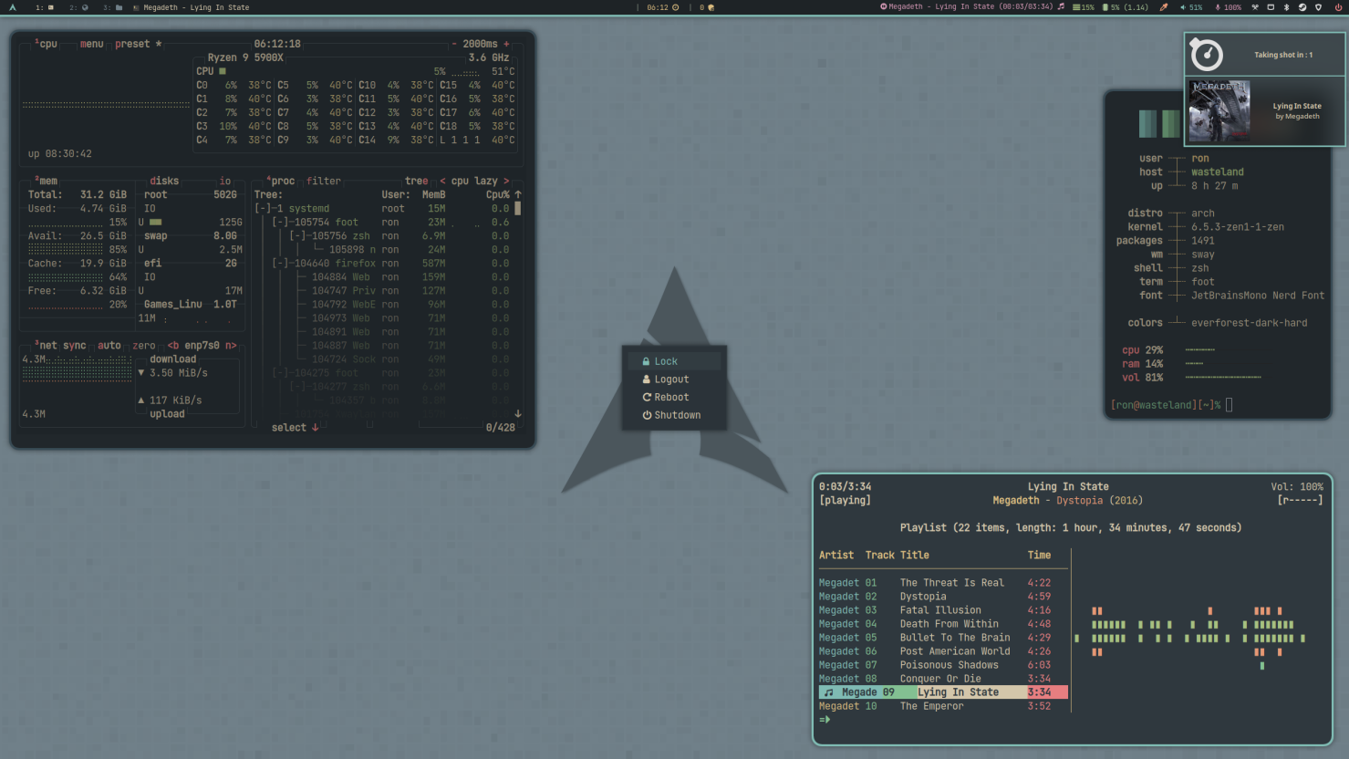Viewport: 1349px width, 759px height.
Task: Increase update interval with plus beside 2000ms
Action: click(507, 44)
